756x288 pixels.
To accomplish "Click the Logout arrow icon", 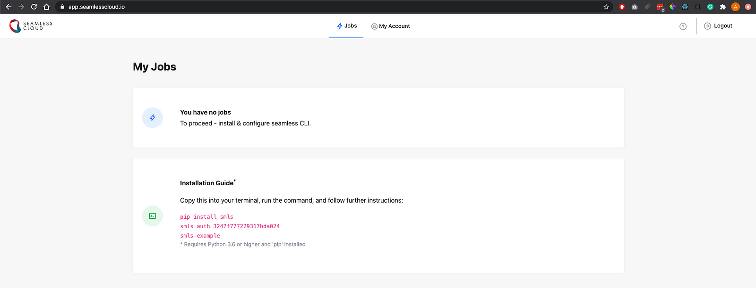I will 707,26.
